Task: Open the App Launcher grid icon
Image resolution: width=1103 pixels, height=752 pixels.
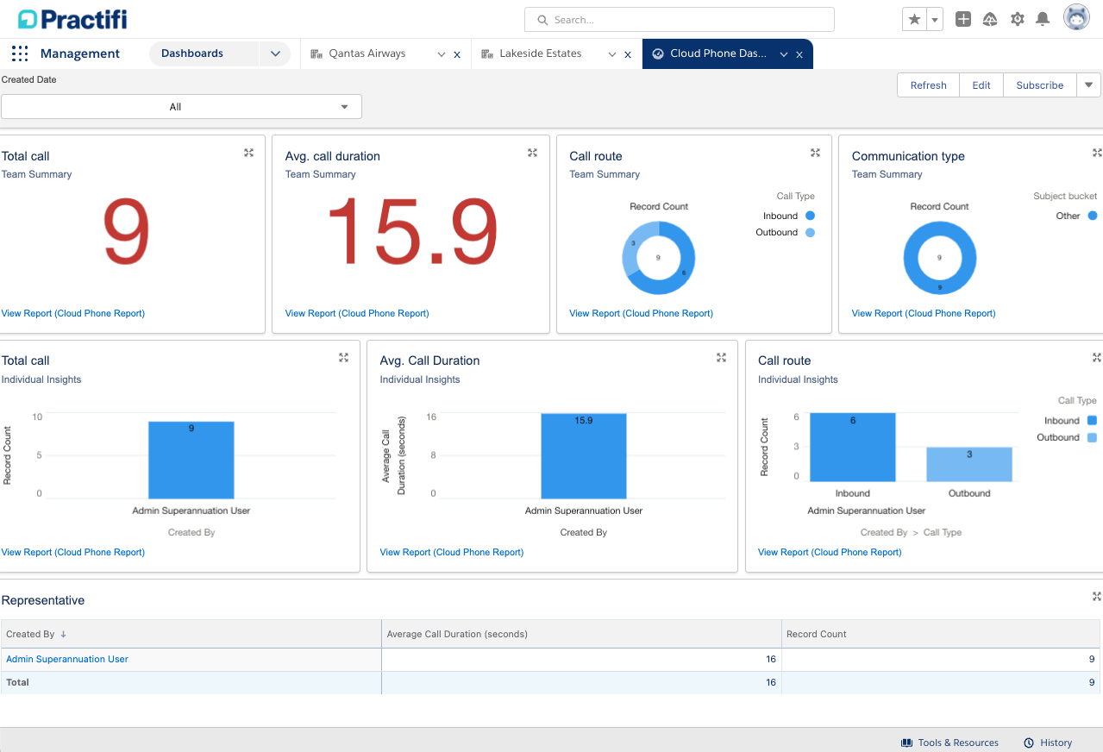Action: click(x=19, y=53)
